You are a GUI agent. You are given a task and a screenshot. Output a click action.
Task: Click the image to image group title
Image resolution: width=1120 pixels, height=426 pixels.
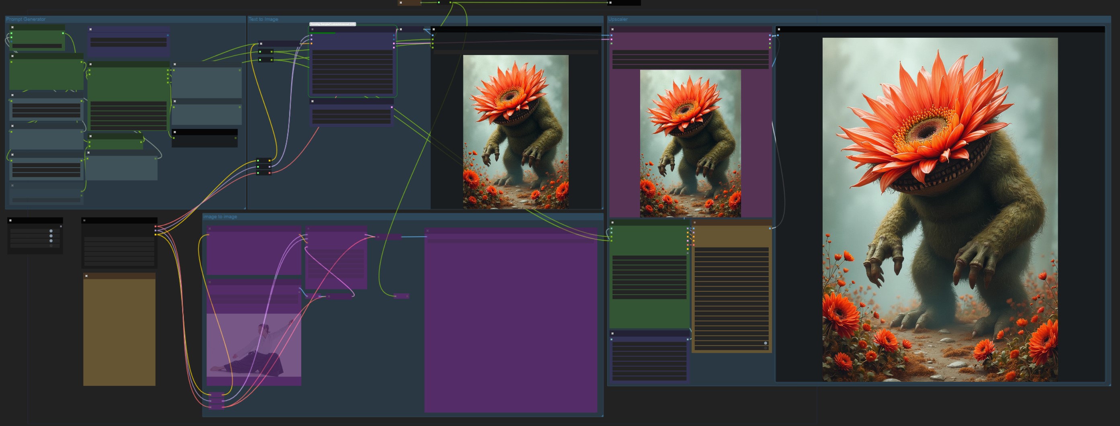point(220,217)
